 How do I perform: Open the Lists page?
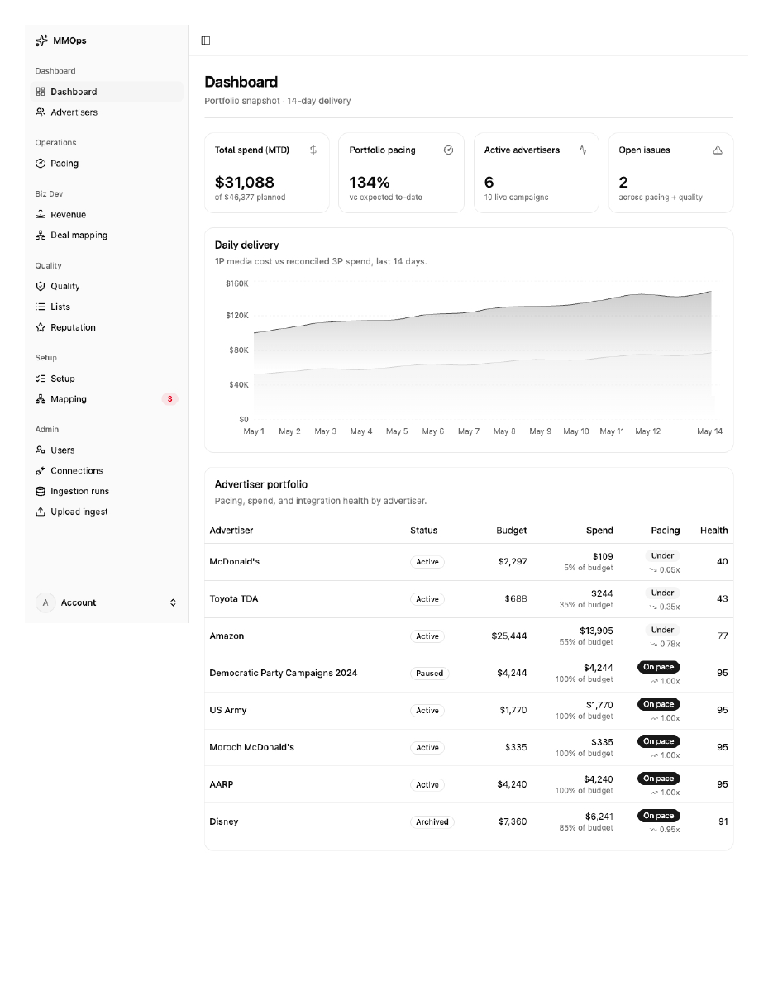107,307
